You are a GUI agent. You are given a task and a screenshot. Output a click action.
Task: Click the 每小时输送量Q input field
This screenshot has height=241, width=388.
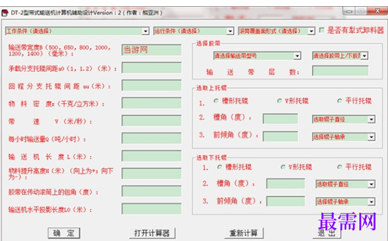pyautogui.click(x=152, y=138)
